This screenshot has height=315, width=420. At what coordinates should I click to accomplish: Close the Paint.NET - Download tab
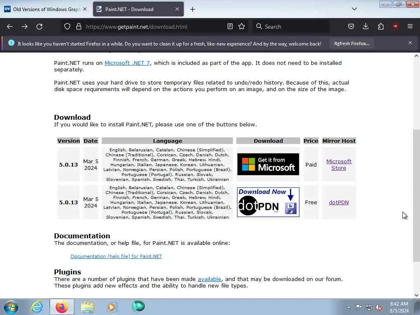point(177,9)
